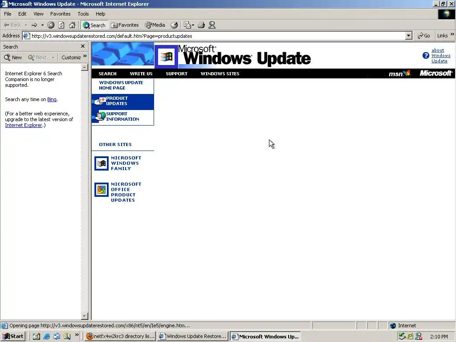Click the blue question mark help icon
The height and width of the screenshot is (342, 456).
(426, 56)
